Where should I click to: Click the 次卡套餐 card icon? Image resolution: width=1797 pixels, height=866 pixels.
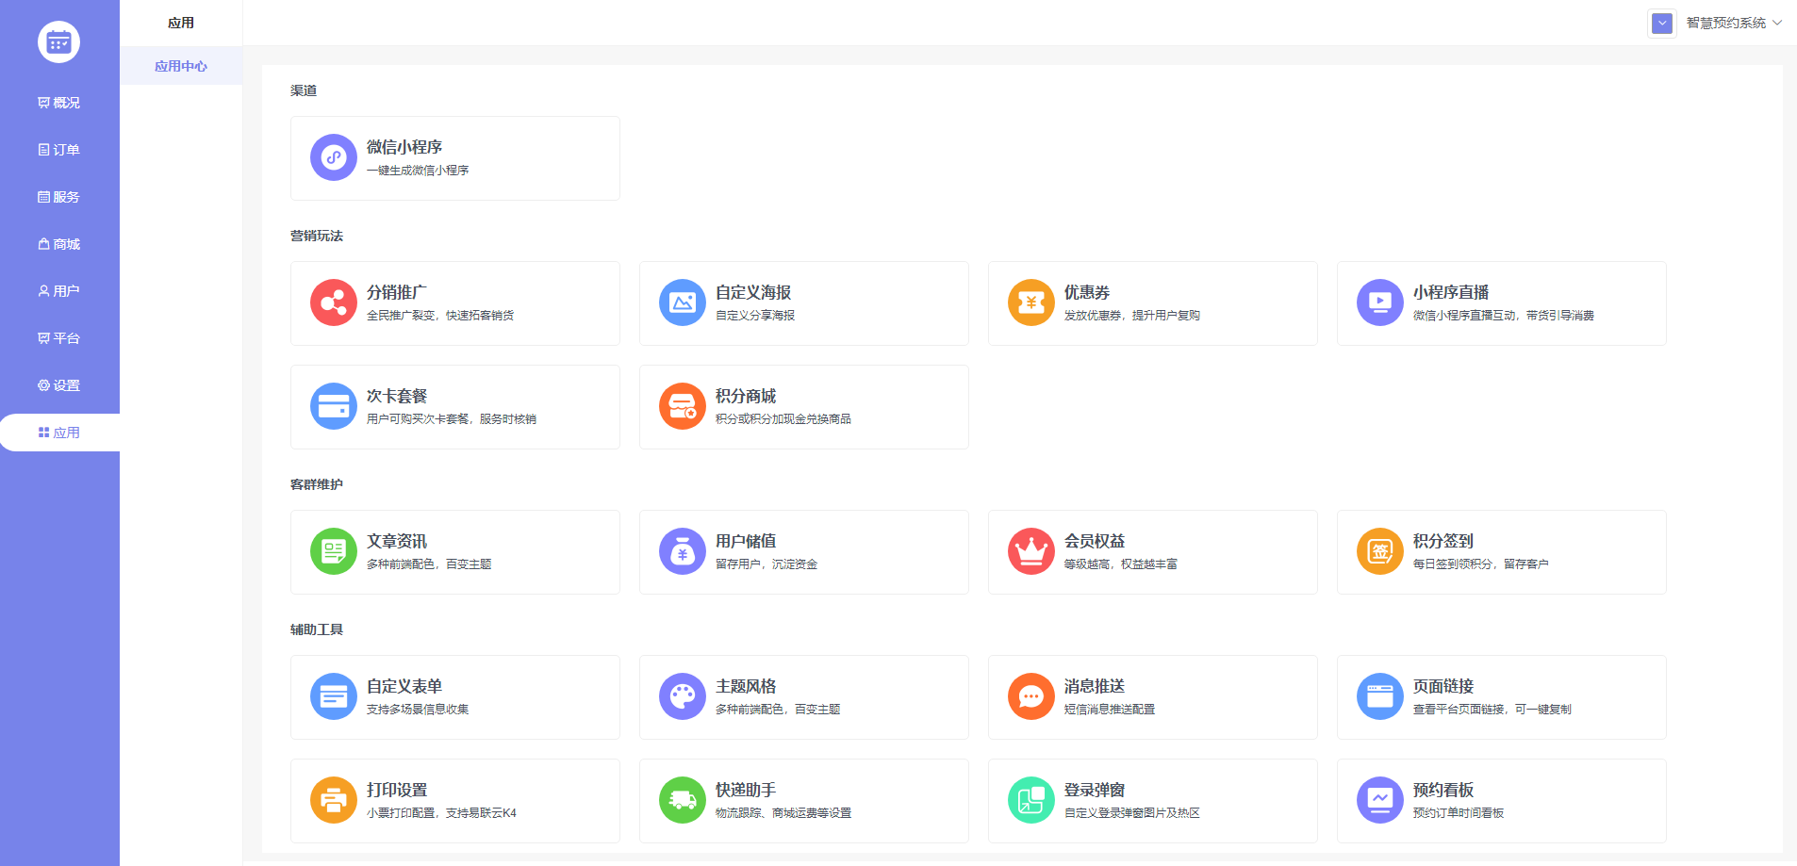(334, 406)
